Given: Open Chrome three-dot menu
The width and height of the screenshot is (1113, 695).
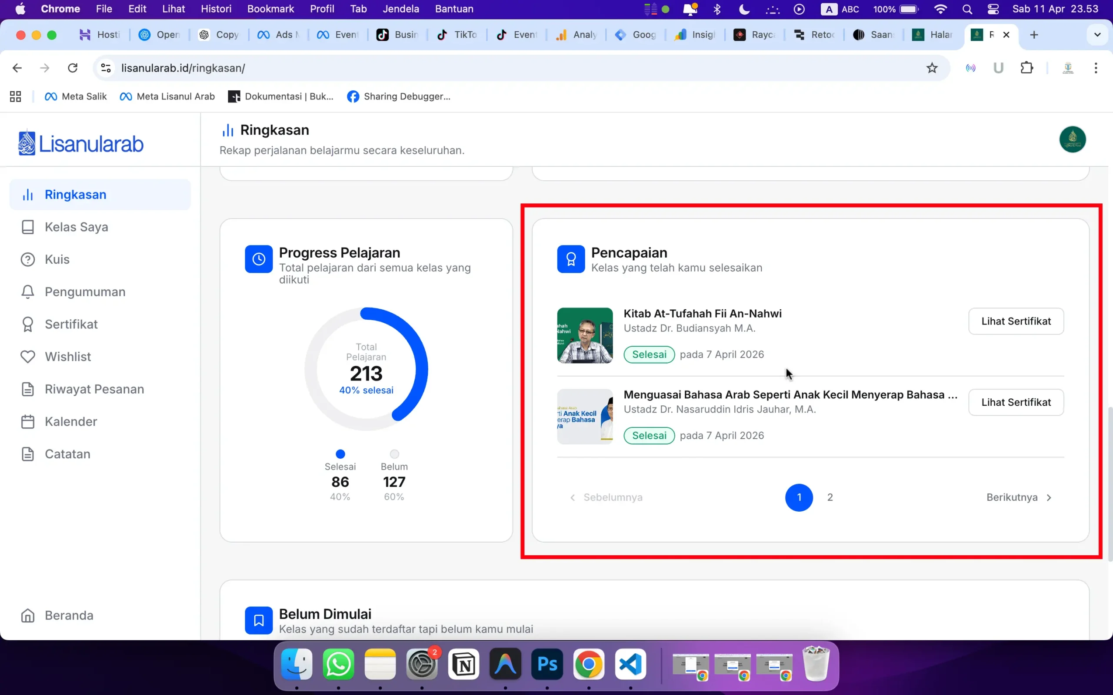Looking at the screenshot, I should tap(1096, 68).
